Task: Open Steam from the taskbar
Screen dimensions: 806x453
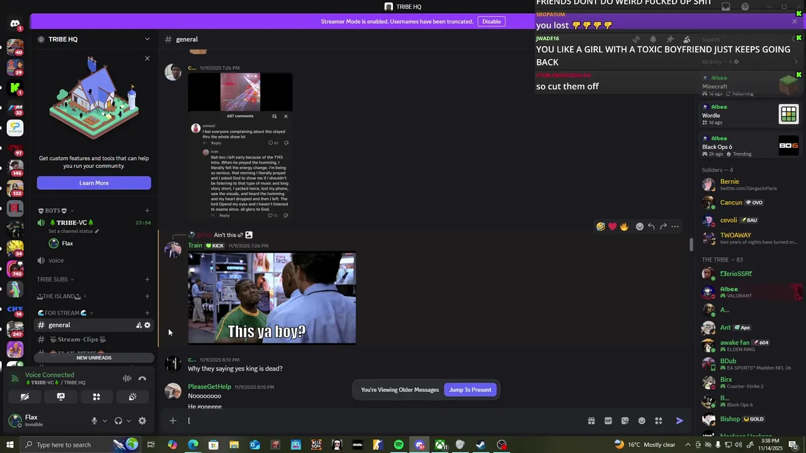Action: coord(480,445)
